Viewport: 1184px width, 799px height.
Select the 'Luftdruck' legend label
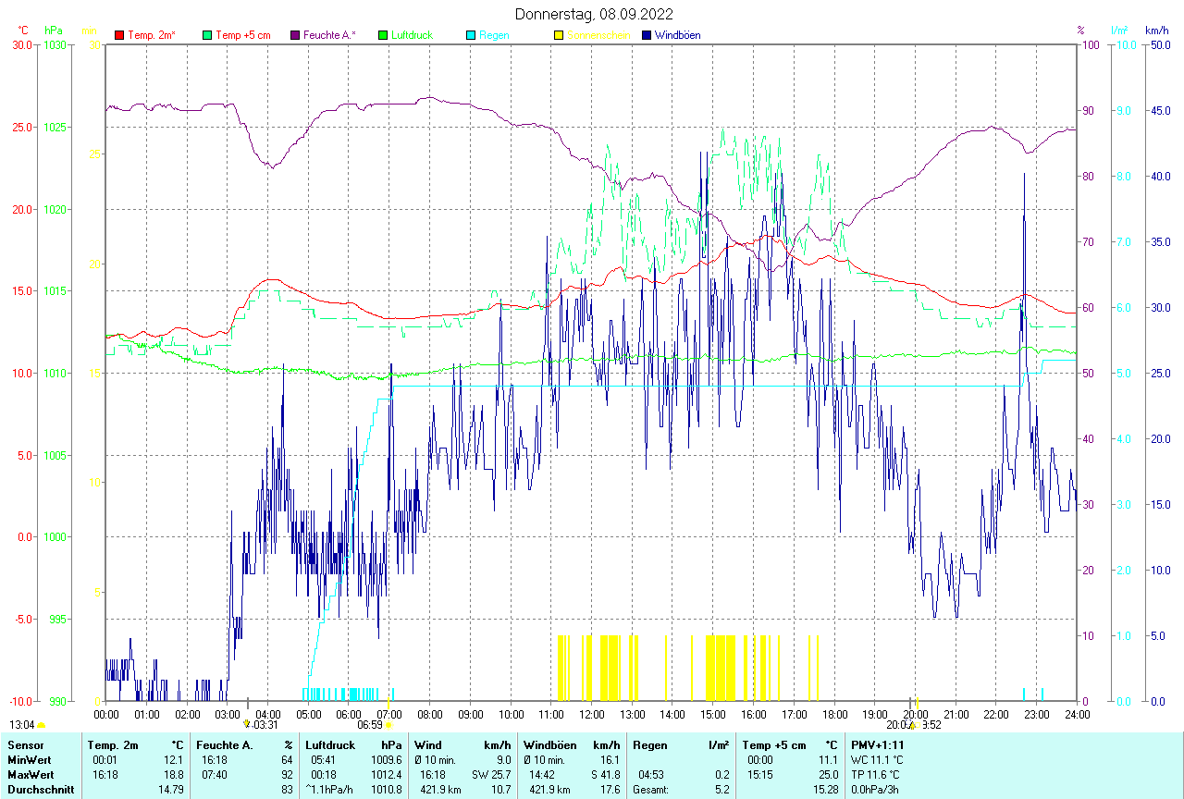(413, 35)
